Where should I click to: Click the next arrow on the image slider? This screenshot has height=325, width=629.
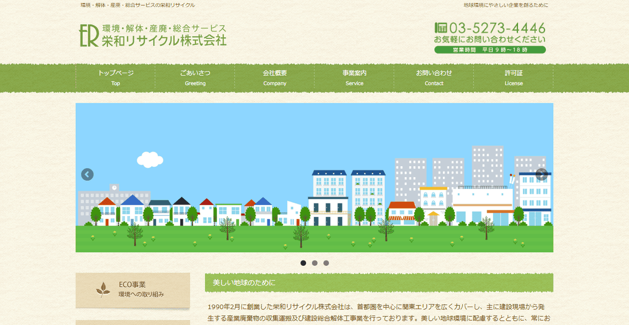pos(542,174)
